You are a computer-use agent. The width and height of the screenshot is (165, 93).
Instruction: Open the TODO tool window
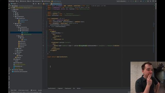[14, 90]
